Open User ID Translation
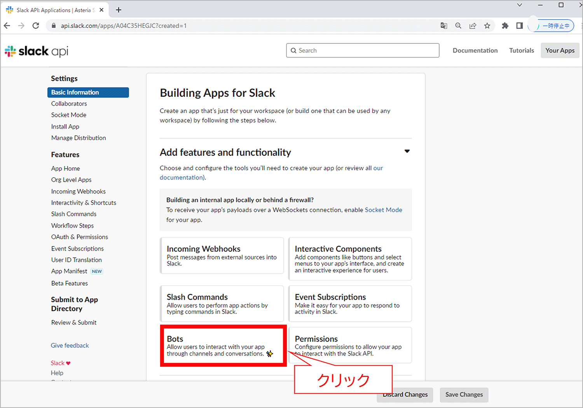 coord(77,260)
